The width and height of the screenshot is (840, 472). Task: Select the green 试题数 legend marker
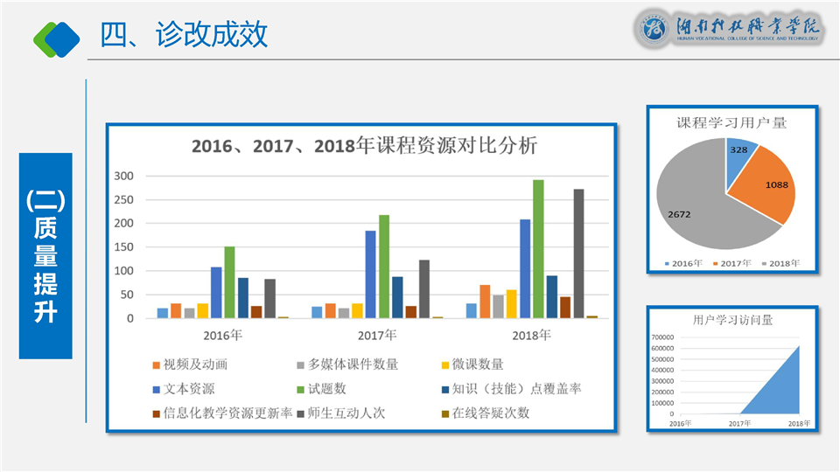click(x=301, y=389)
